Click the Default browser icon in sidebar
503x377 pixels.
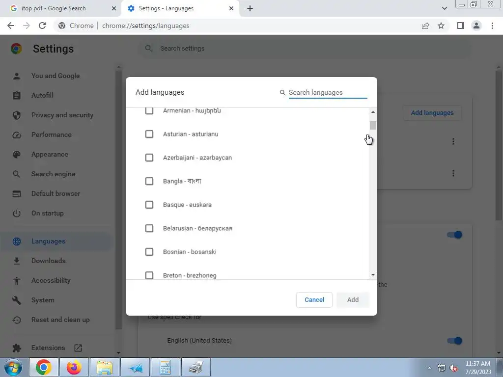17,193
